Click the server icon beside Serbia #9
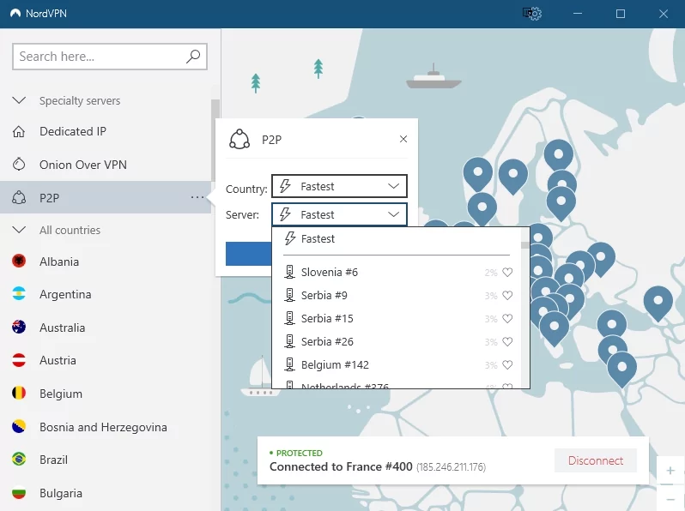The width and height of the screenshot is (685, 511). [x=289, y=295]
